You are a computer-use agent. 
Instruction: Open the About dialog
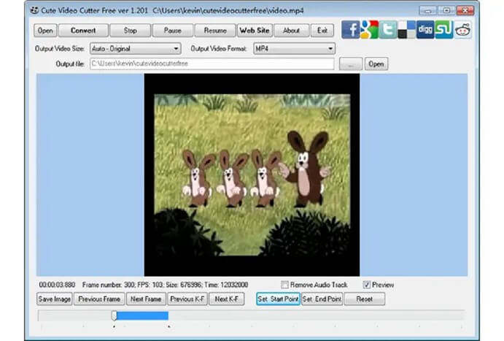(292, 31)
